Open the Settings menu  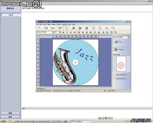[65, 24]
